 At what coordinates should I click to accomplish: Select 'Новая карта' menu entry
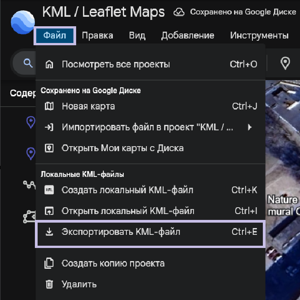(88, 106)
